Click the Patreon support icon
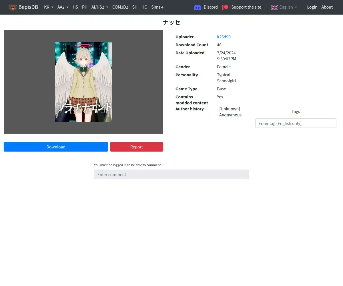The width and height of the screenshot is (343, 286). pyautogui.click(x=226, y=7)
